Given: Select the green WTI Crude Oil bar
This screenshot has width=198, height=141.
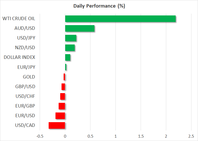Looking at the screenshot, I should tap(120, 19).
